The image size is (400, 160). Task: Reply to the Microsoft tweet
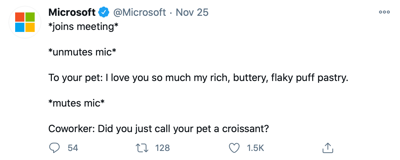click(55, 148)
